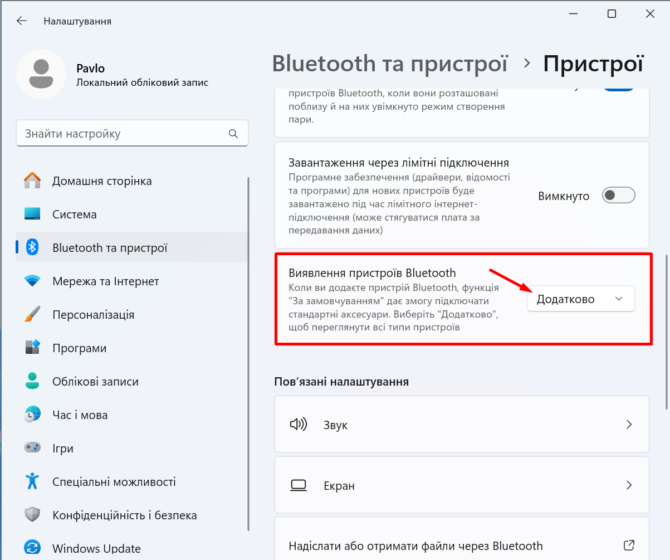Click the Accessibility person icon
This screenshot has height=560, width=670.
[x=32, y=481]
